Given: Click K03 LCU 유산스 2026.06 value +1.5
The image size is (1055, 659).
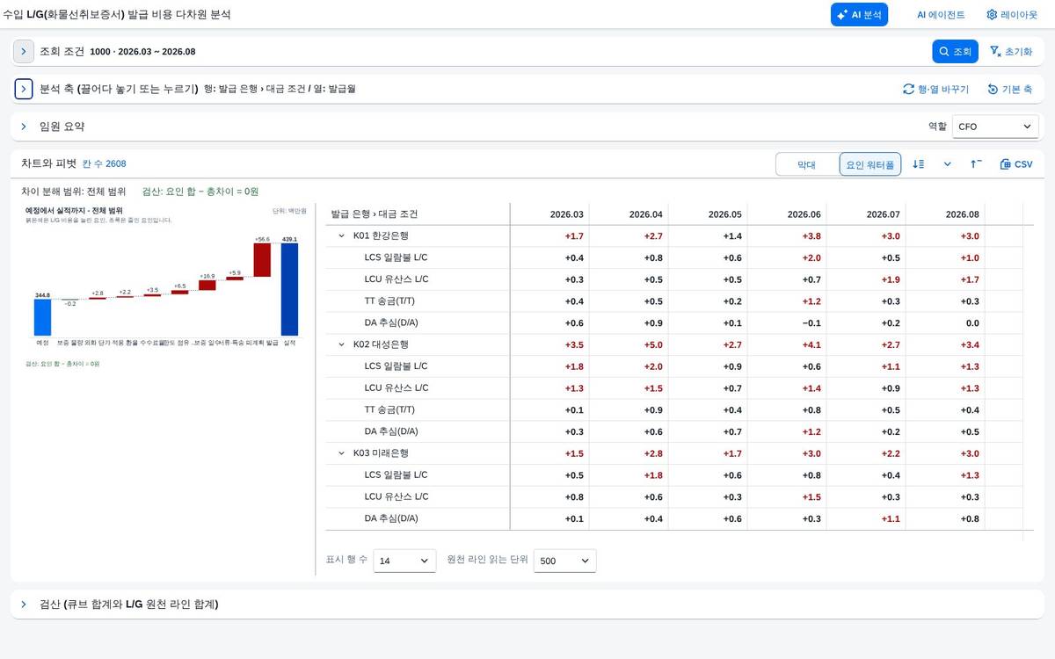Looking at the screenshot, I should [x=810, y=497].
